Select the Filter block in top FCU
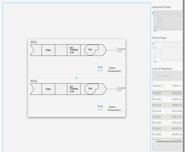This screenshot has width=185, height=152. click(48, 50)
